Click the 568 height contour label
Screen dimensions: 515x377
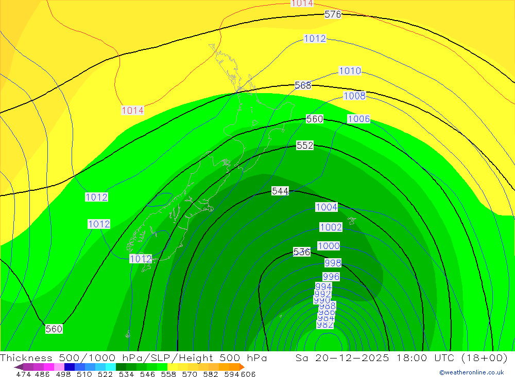(x=303, y=85)
